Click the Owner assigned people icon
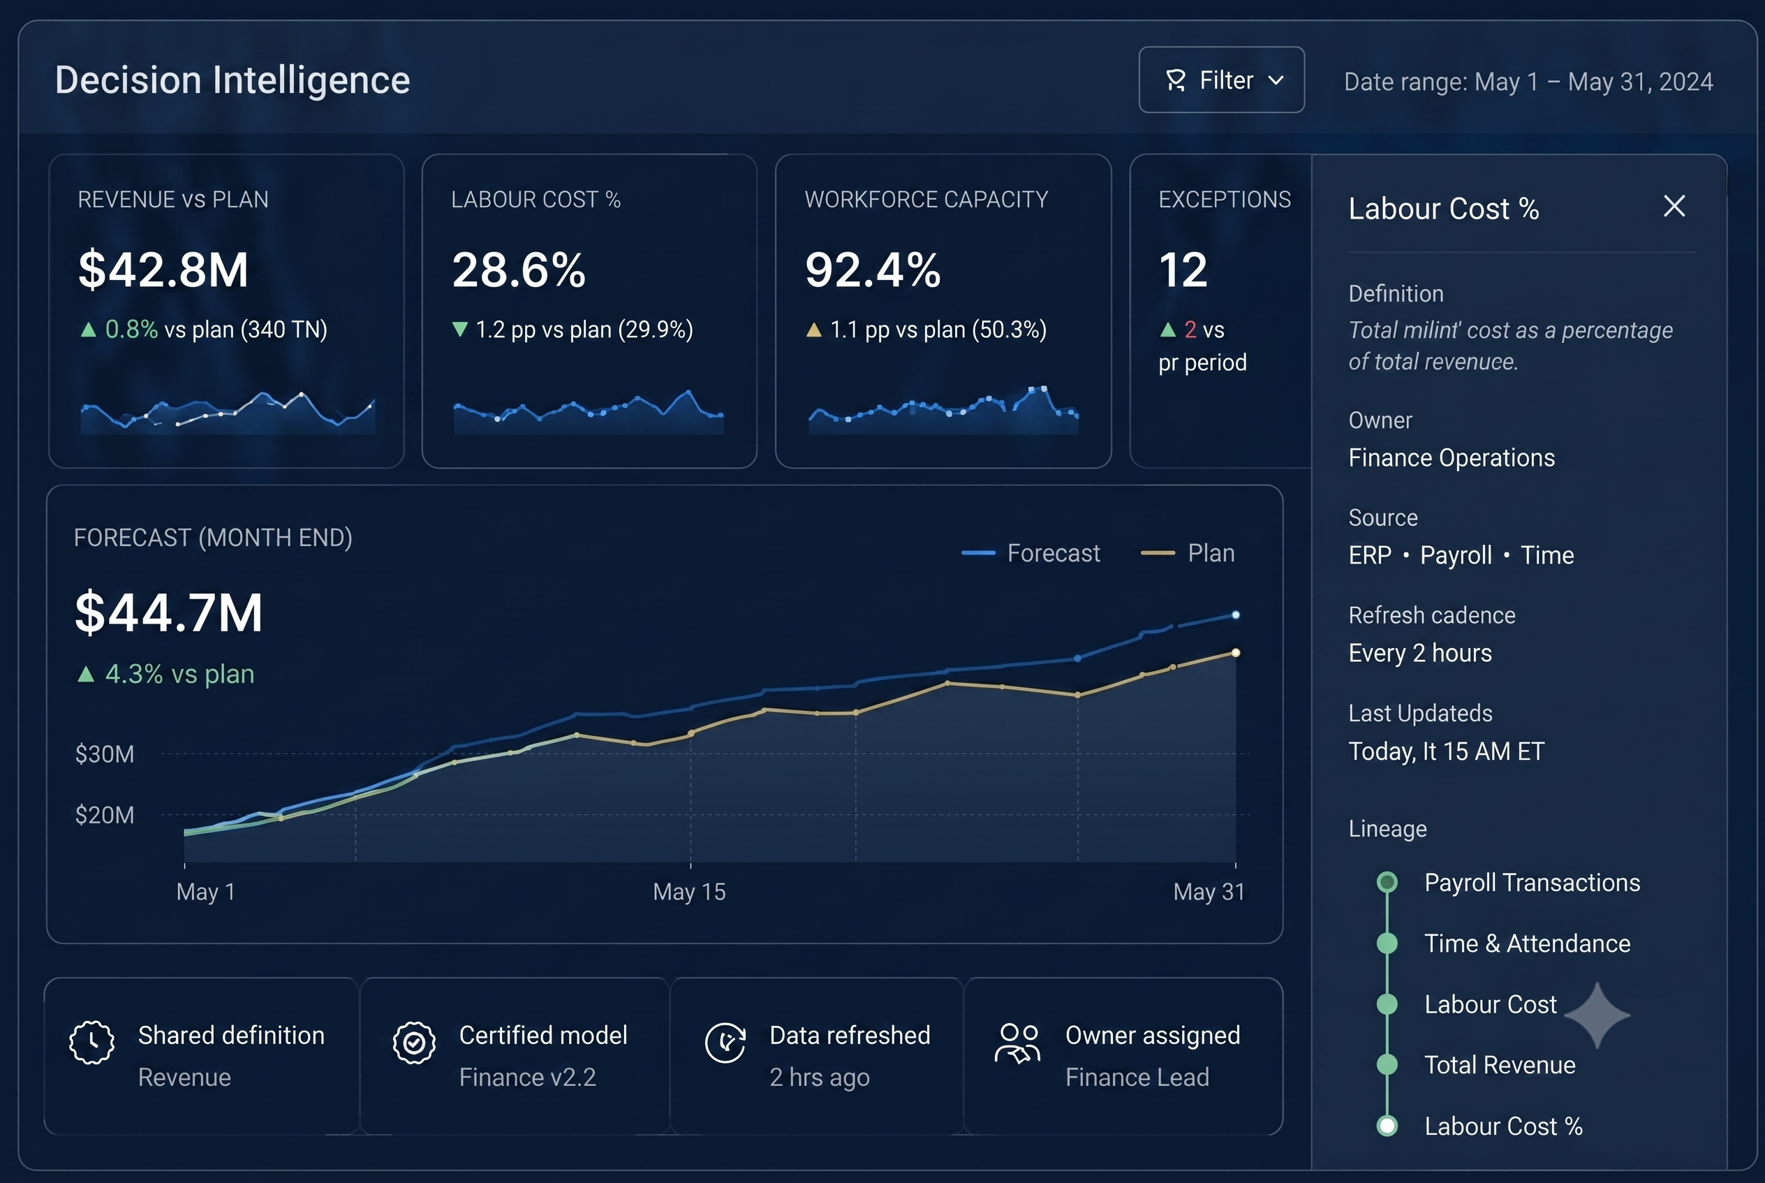1765x1183 pixels. coord(1017,1043)
